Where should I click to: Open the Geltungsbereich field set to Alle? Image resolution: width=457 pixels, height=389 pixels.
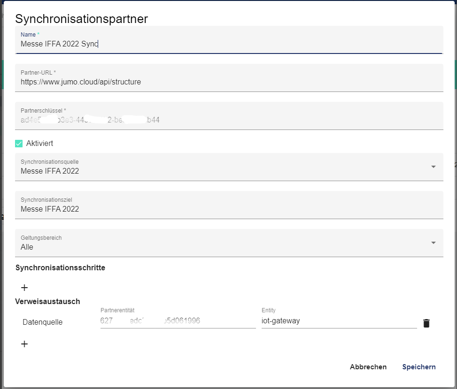tap(221, 247)
